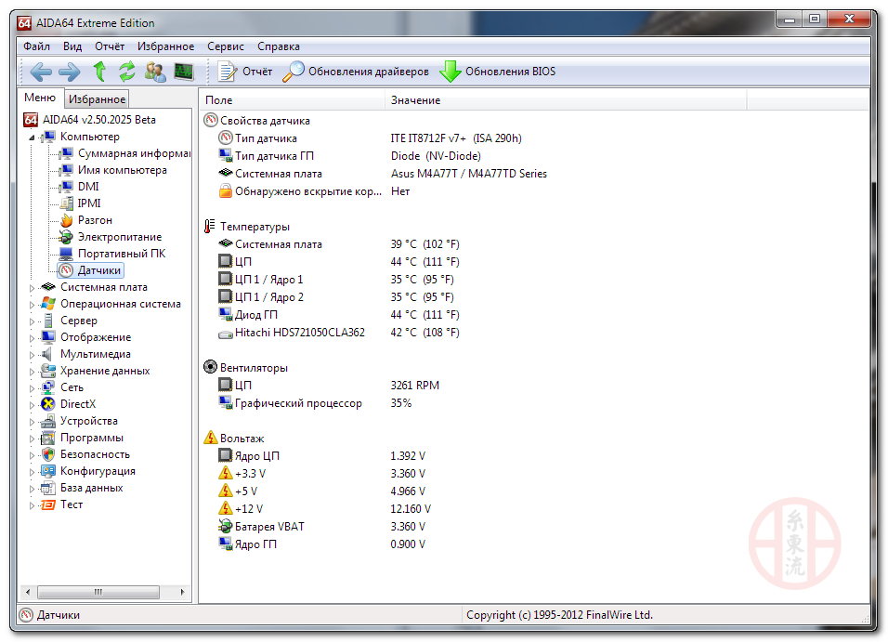Open the Избранное menu in menu bar
Viewport: 888px width, 642px height.
tap(165, 46)
